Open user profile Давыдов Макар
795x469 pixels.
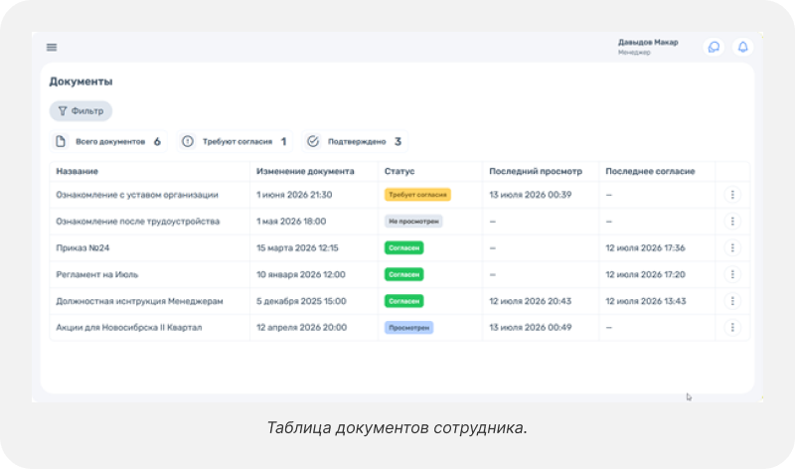point(648,47)
